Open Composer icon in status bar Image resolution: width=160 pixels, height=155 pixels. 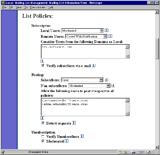pyautogui.click(x=149, y=152)
